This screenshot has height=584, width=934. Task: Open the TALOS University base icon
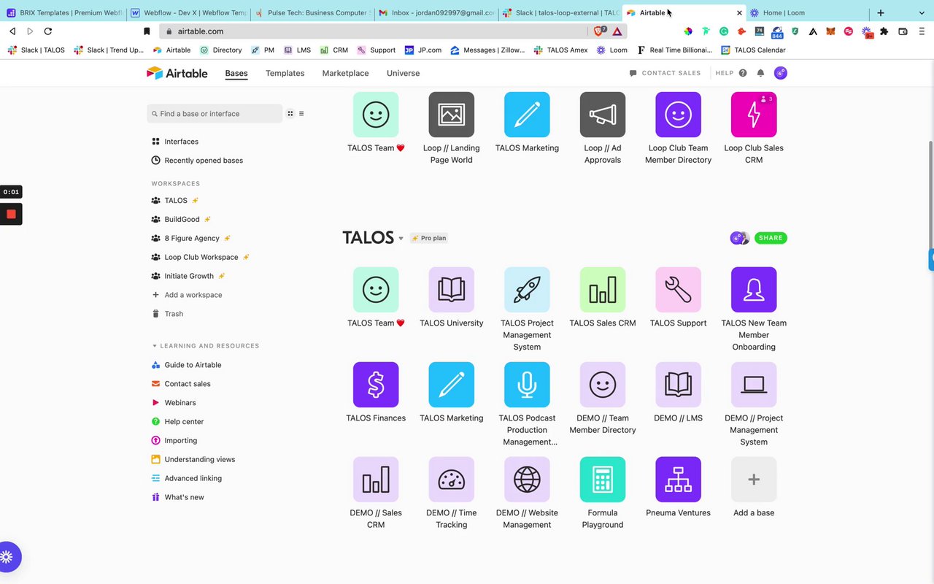pos(451,290)
